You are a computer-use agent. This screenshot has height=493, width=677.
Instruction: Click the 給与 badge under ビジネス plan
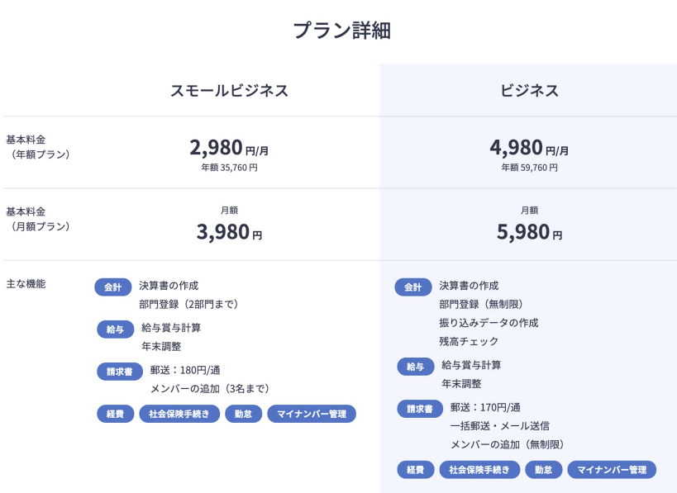[x=415, y=367]
